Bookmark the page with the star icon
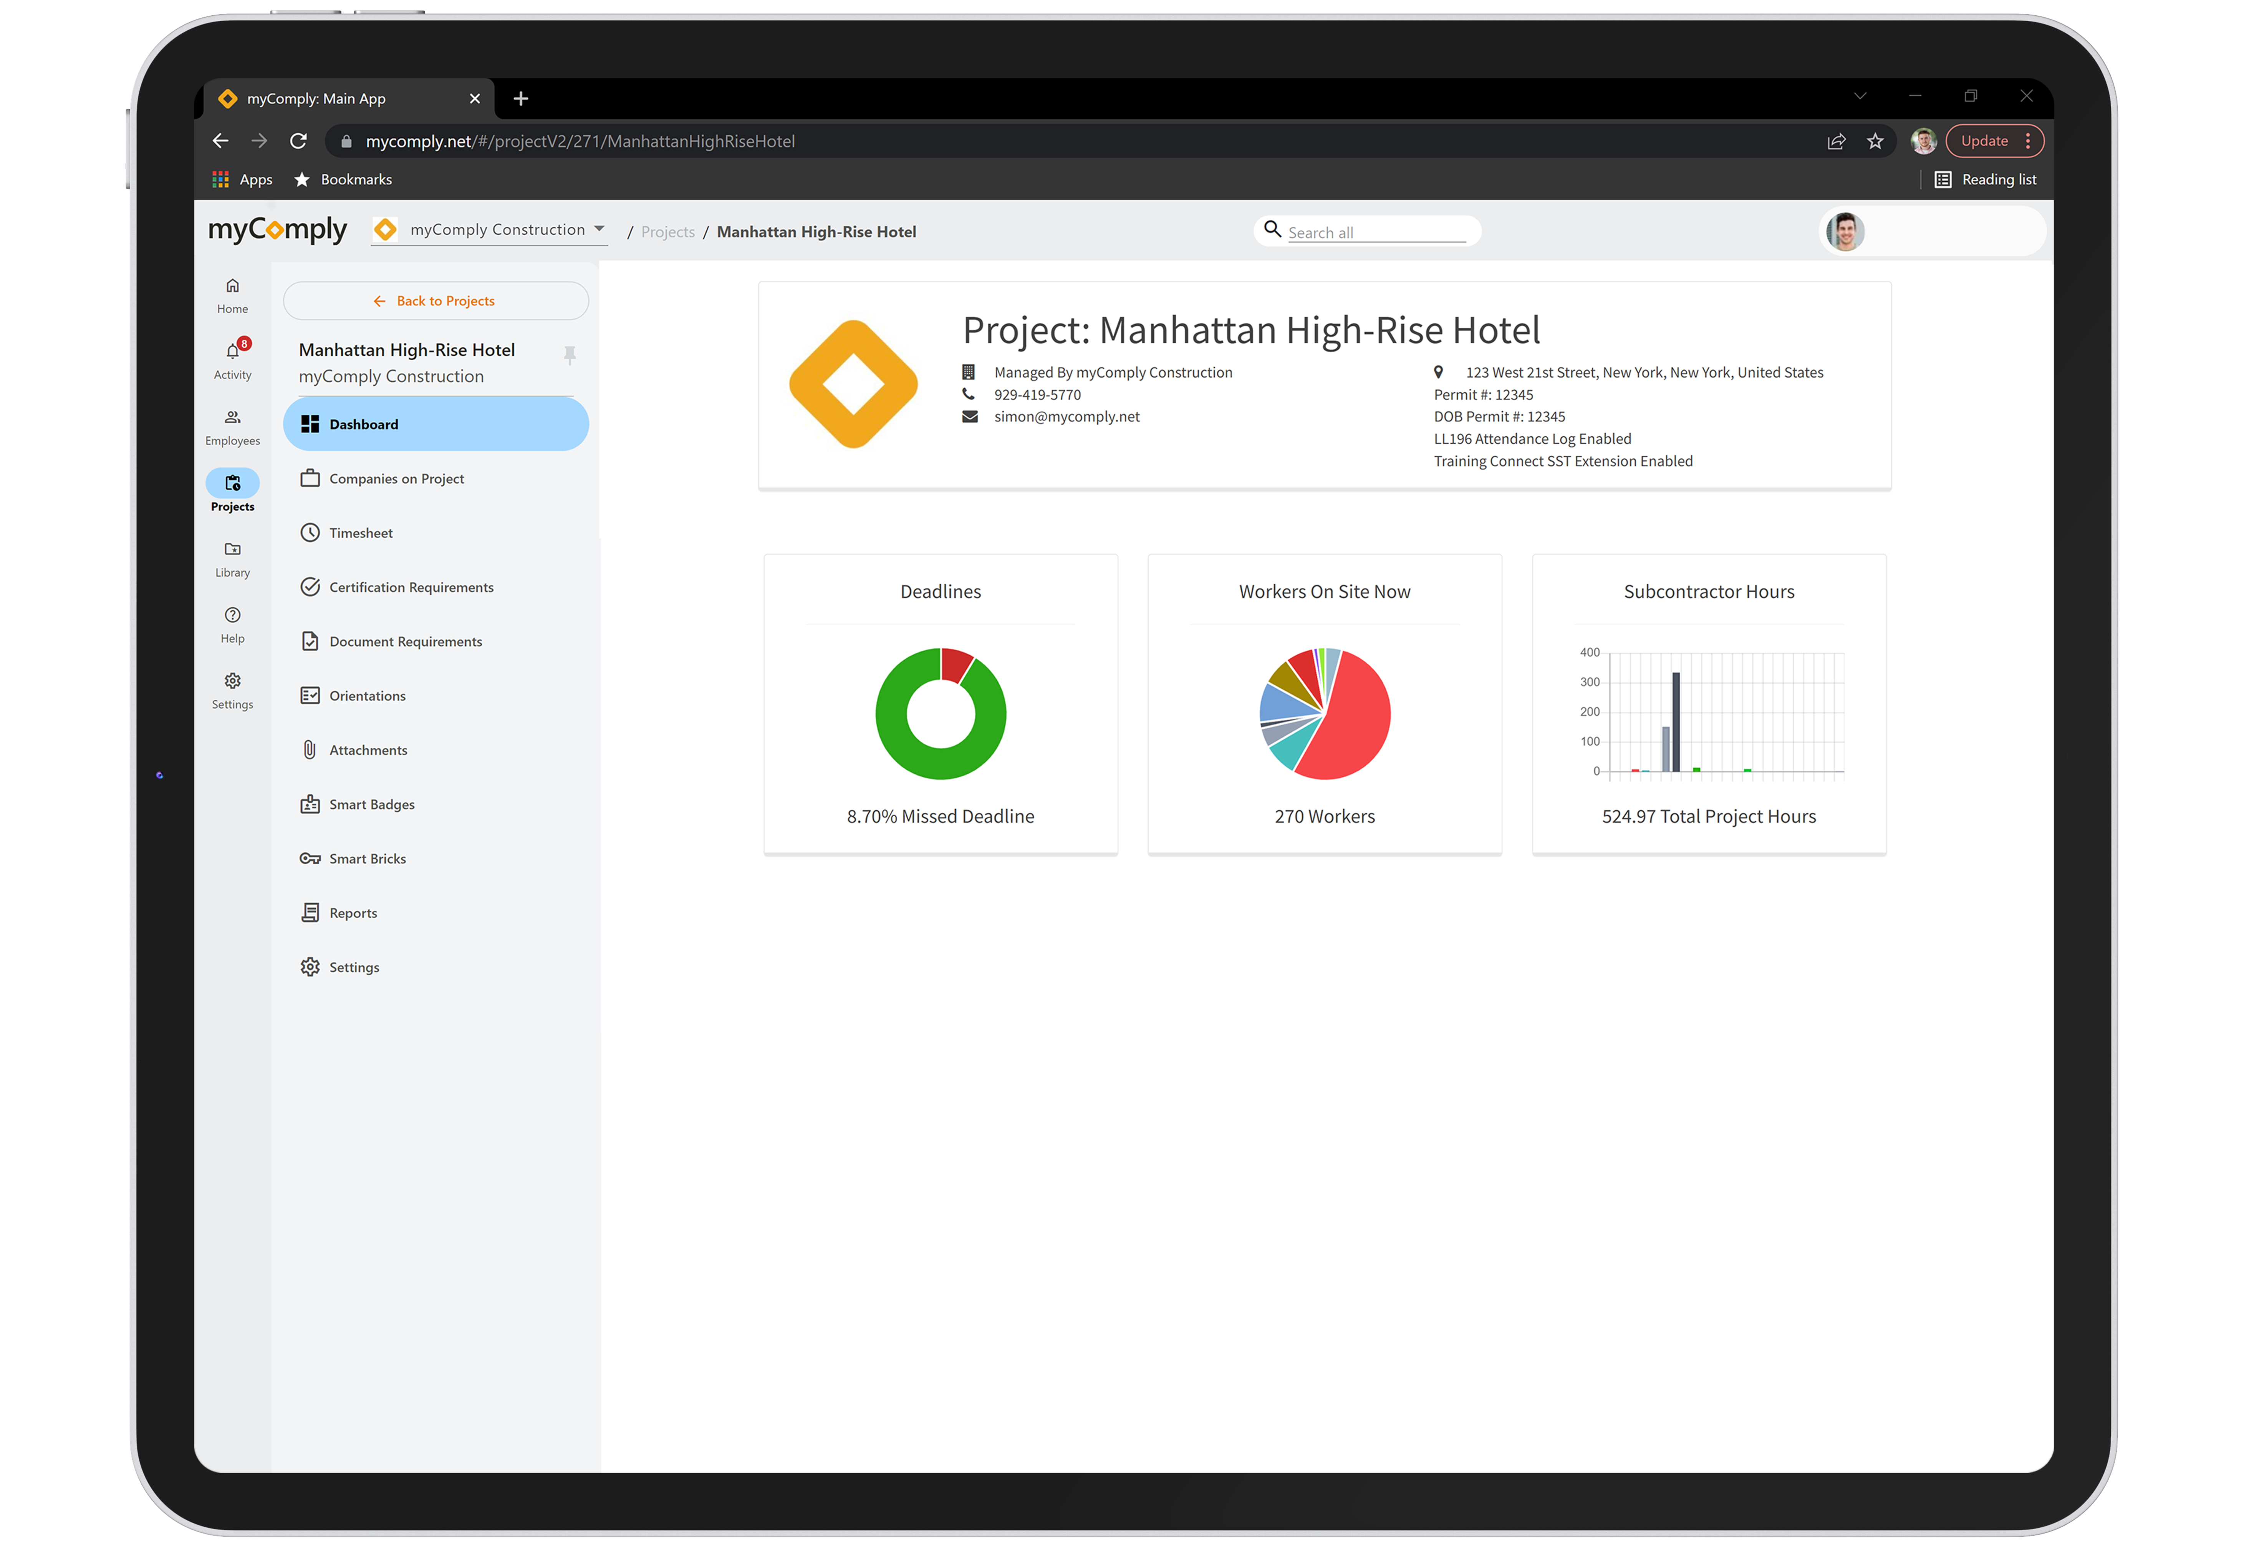This screenshot has width=2254, height=1550. (x=1875, y=141)
